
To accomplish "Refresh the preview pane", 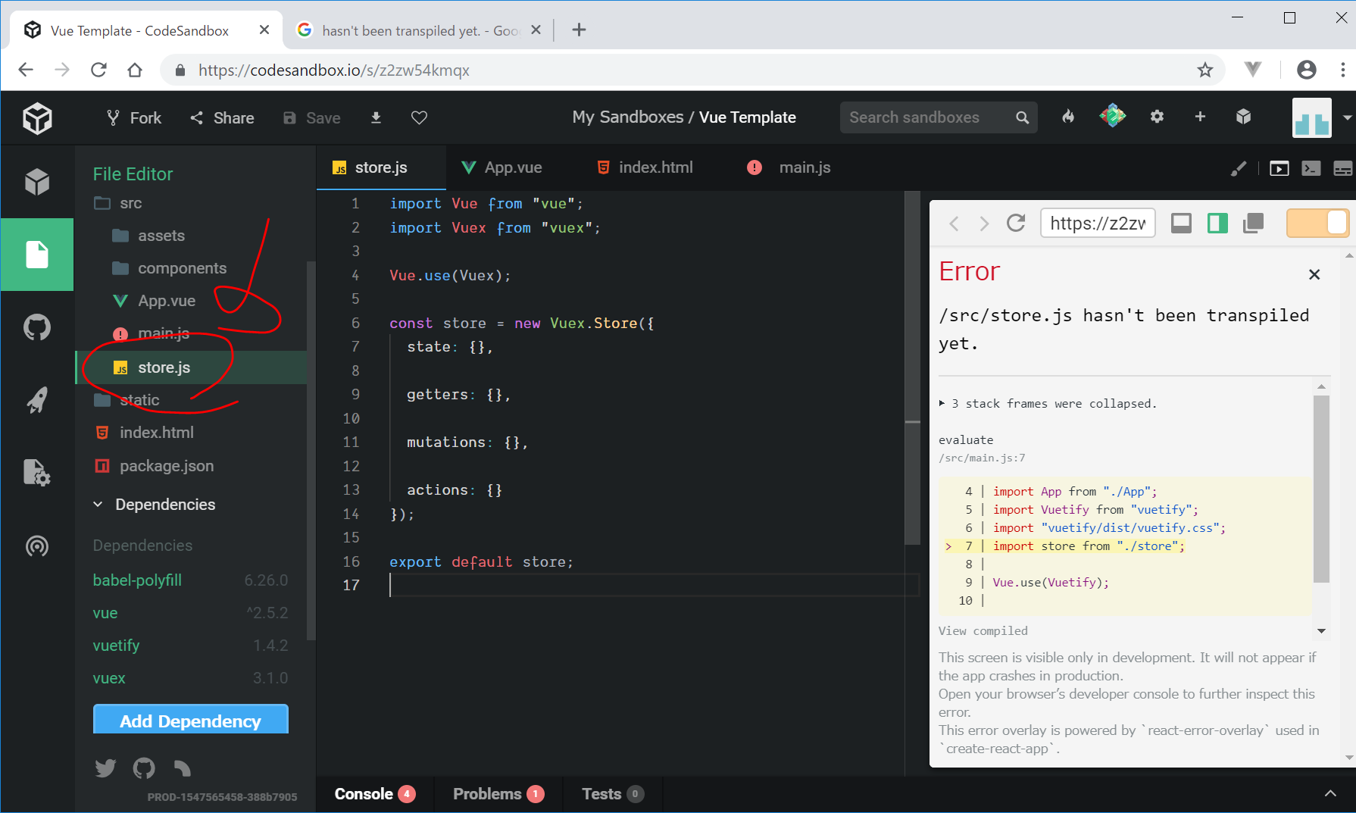I will tap(1016, 224).
